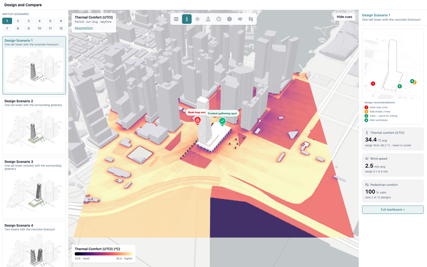The height and width of the screenshot is (267, 427).
Task: Click the Heat-trap zone map label
Action: (196, 112)
